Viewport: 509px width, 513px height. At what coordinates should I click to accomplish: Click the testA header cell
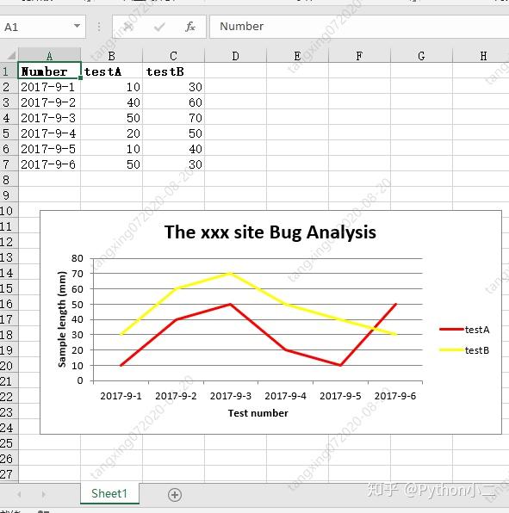(x=112, y=71)
